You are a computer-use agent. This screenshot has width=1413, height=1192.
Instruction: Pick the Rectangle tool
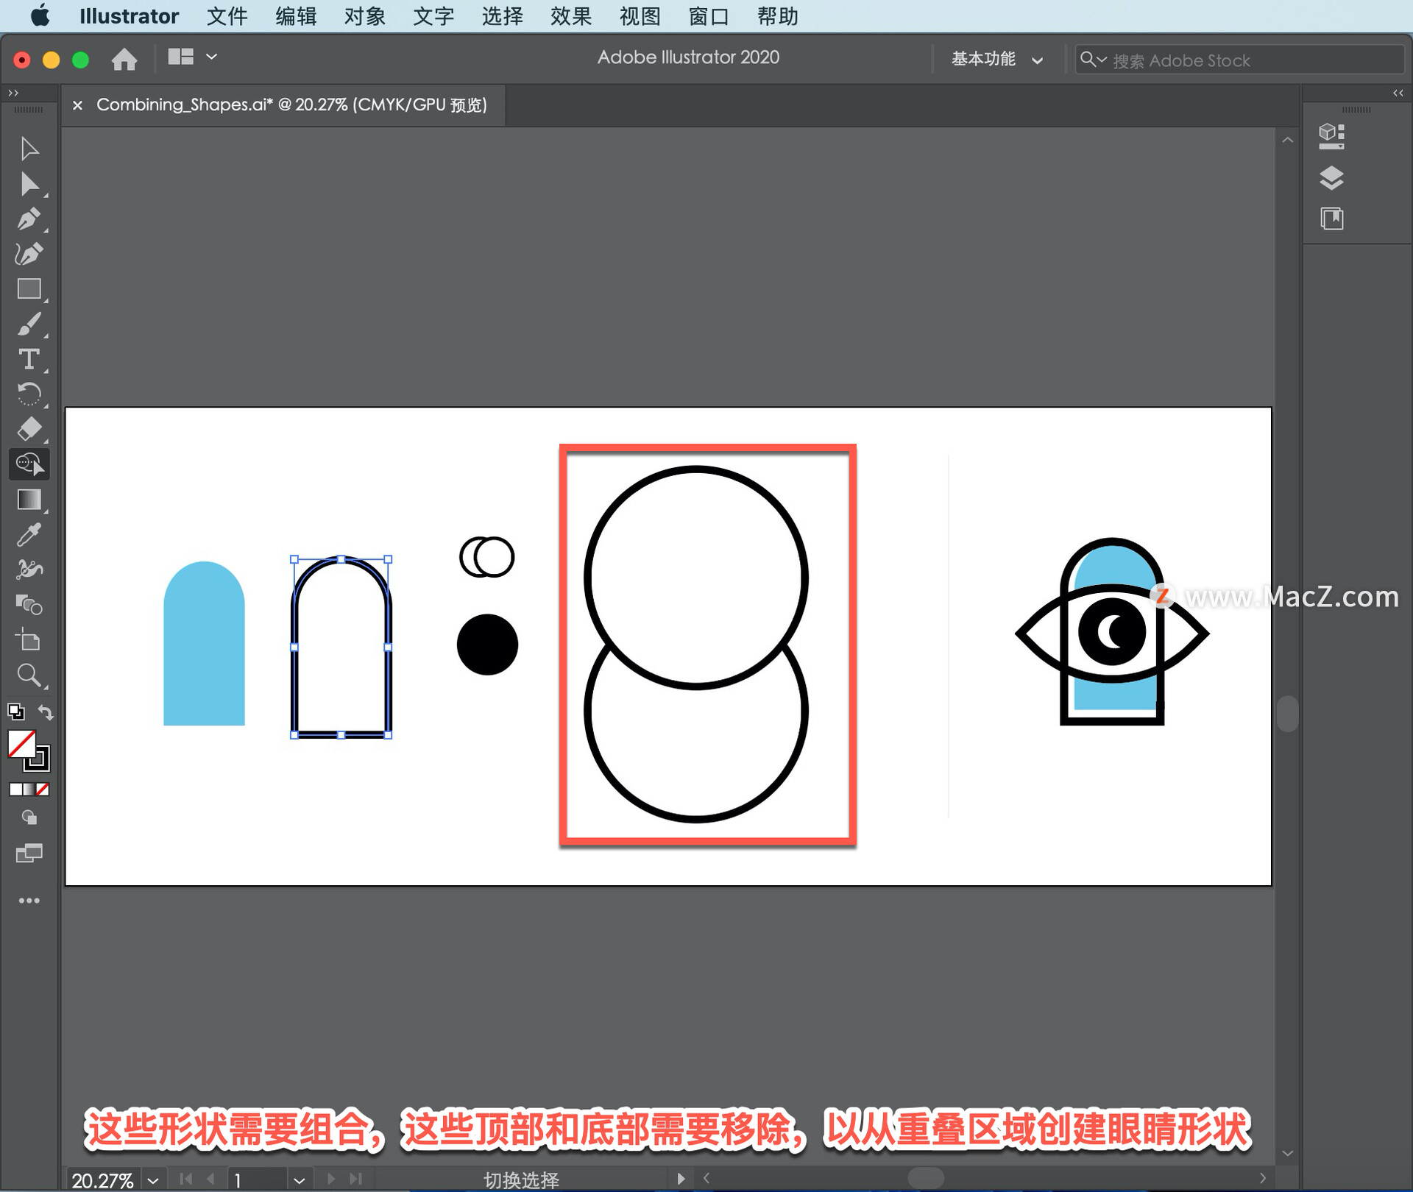(x=29, y=289)
